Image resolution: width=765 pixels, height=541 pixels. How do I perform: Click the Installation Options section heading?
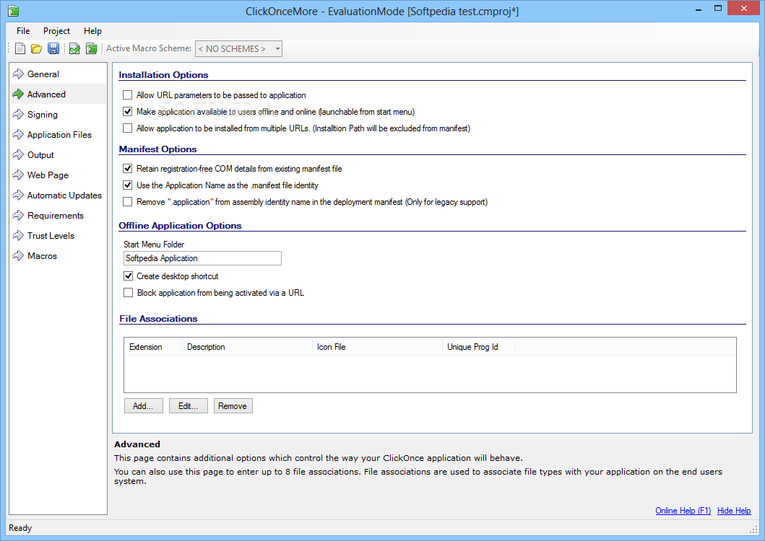pos(163,74)
